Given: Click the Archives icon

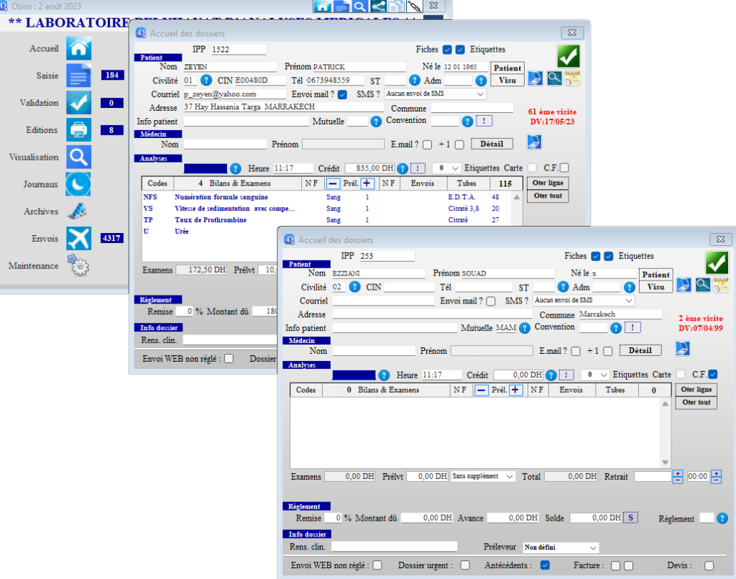Looking at the screenshot, I should (x=78, y=211).
